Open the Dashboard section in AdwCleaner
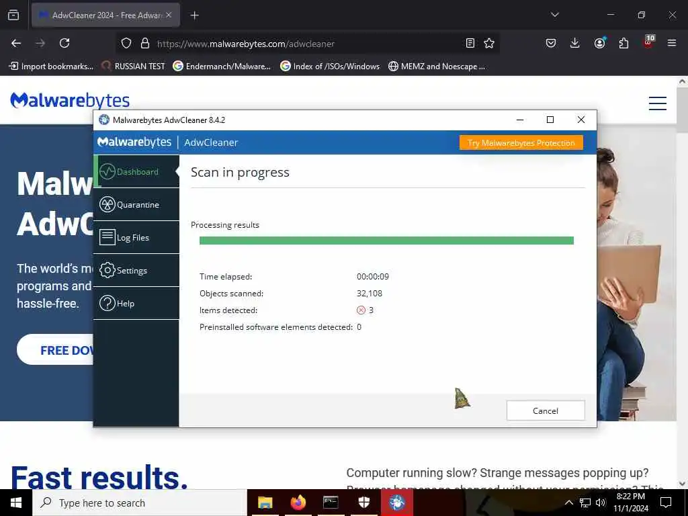Screen dimensions: 688x516 pyautogui.click(x=136, y=171)
